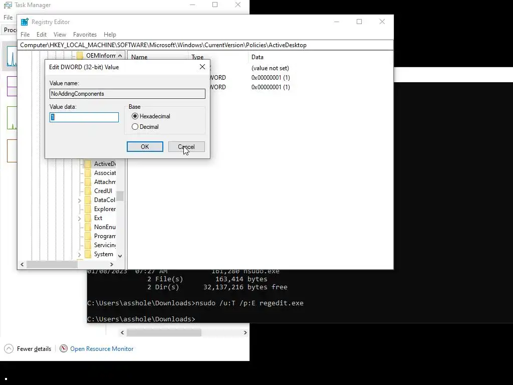Click the tree pane scroll-down arrow
This screenshot has height=385, width=513.
(120, 256)
